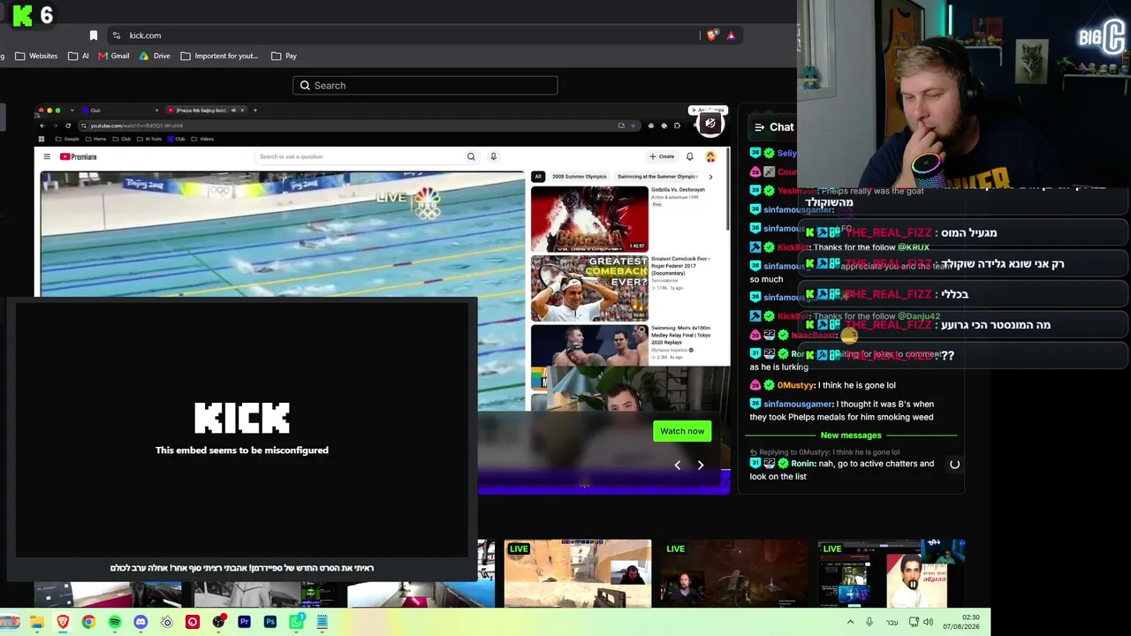Image resolution: width=1131 pixels, height=636 pixels.
Task: Show more YouTube filter chips with the arrow
Action: click(x=710, y=177)
